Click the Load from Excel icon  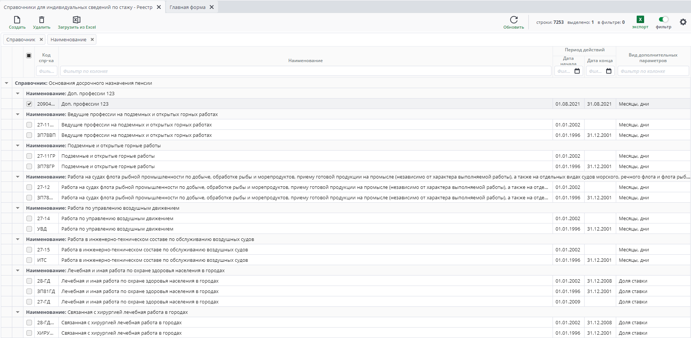77,20
